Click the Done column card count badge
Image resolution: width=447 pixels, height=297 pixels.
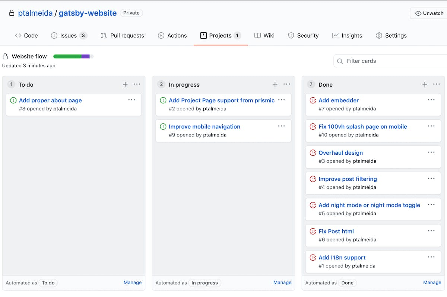(311, 84)
